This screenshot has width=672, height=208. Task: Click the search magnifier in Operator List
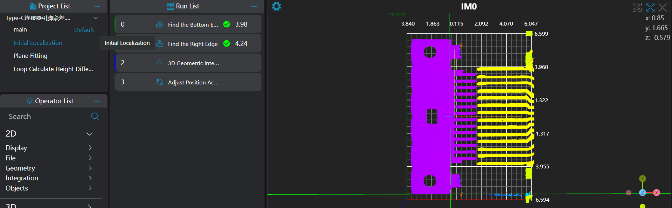coord(95,116)
